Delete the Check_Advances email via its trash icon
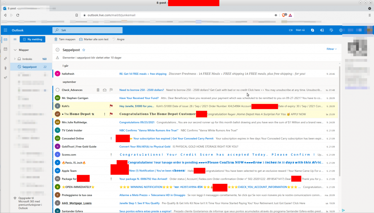This screenshot has height=213, width=374. [98, 90]
